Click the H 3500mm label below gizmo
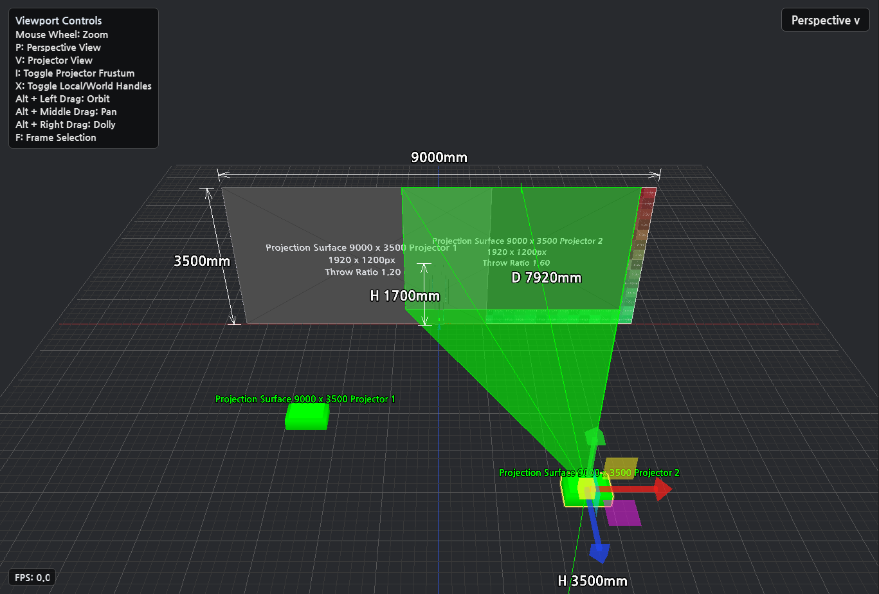The width and height of the screenshot is (879, 594). [592, 580]
